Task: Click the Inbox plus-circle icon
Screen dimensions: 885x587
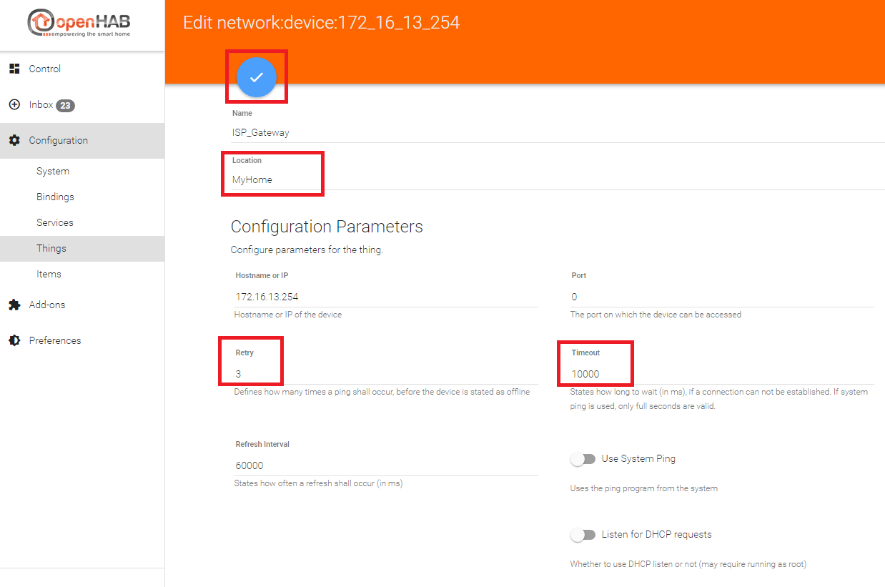Action: 14,104
